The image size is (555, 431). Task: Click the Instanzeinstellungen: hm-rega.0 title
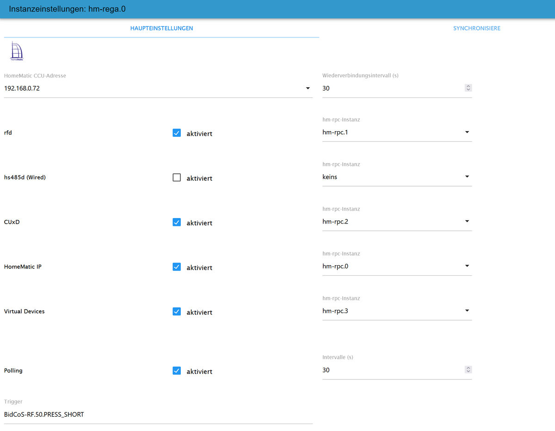pyautogui.click(x=68, y=9)
